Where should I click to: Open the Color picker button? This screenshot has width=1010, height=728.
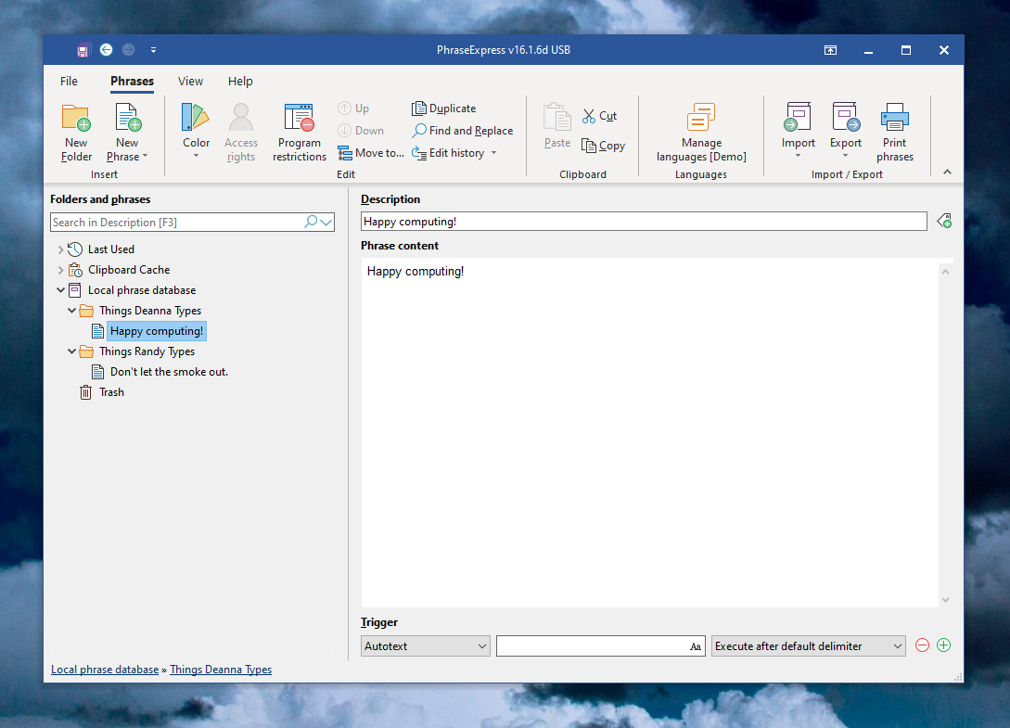[x=196, y=132]
